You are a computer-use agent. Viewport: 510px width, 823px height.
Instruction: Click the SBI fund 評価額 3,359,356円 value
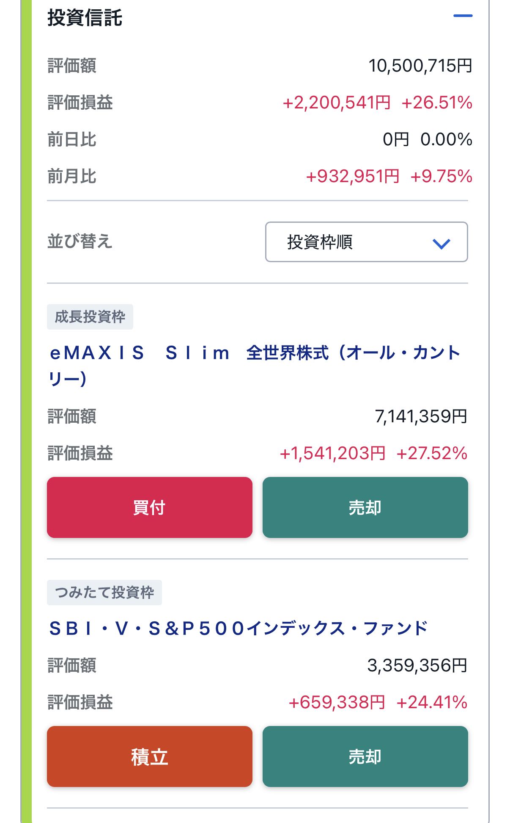coord(417,666)
